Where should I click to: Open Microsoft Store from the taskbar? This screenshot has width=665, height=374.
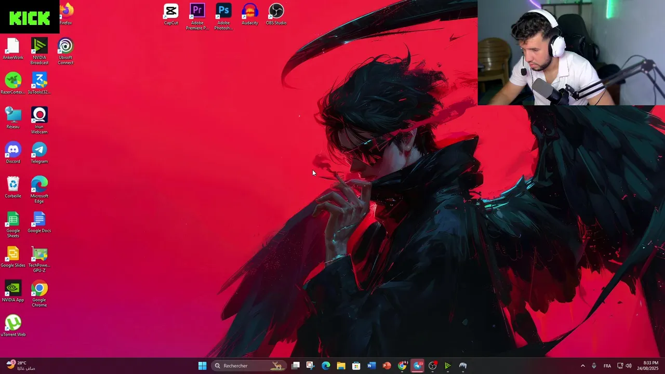pyautogui.click(x=356, y=366)
